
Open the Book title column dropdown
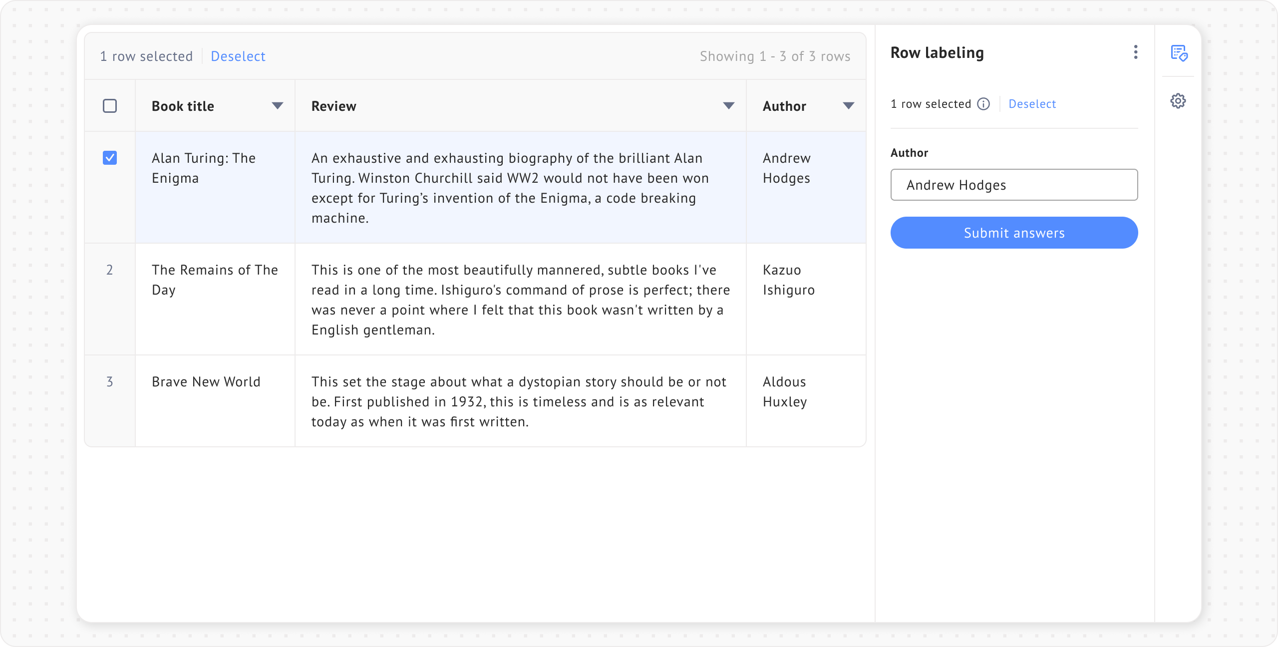[x=278, y=106]
